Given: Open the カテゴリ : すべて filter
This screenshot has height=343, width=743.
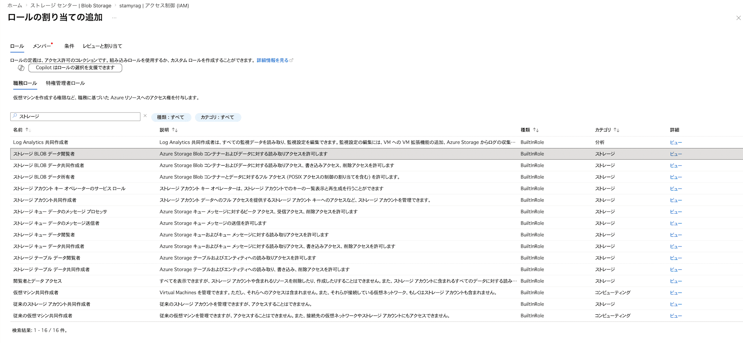Looking at the screenshot, I should [x=218, y=117].
